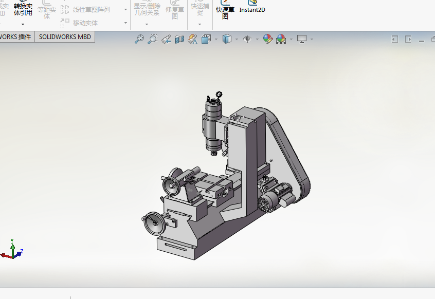Expand Apply Scene dropdown arrow
Screen dimensions: 435x299
(291, 40)
